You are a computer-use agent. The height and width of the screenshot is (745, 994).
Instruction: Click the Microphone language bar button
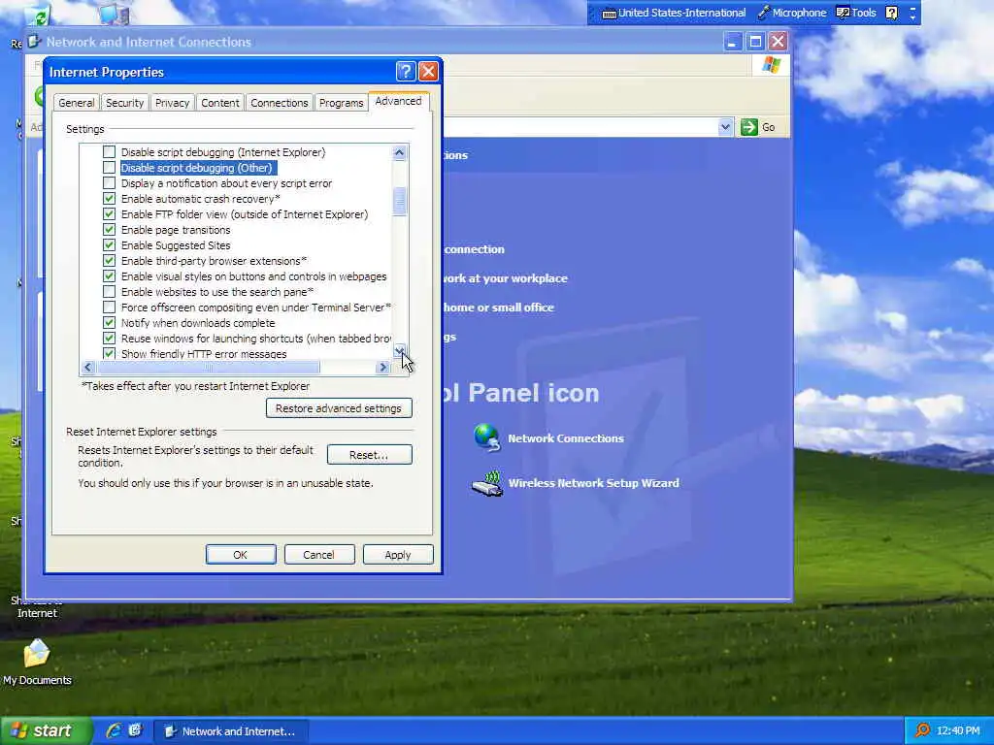pyautogui.click(x=792, y=13)
